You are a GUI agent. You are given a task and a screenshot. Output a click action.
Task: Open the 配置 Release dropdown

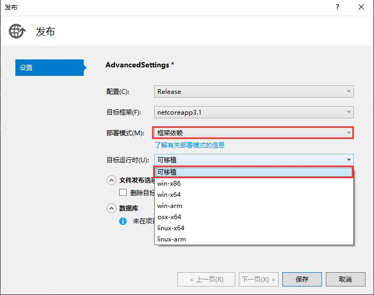point(254,91)
